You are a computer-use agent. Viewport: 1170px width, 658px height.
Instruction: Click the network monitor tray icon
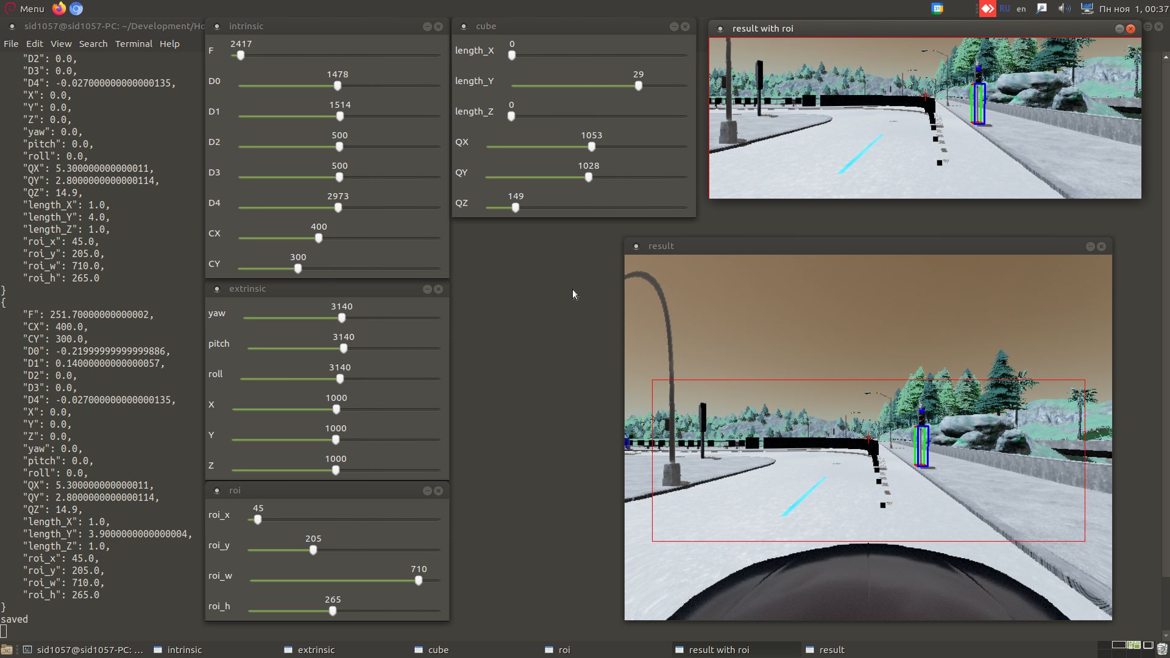click(1087, 9)
